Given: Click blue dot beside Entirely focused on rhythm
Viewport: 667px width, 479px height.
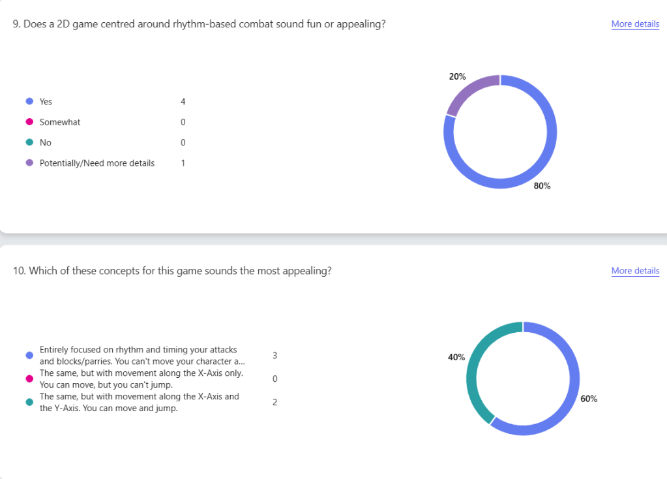Looking at the screenshot, I should [x=29, y=356].
